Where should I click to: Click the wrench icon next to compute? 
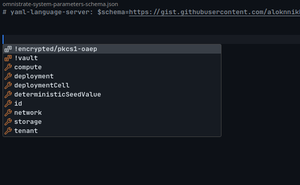(x=8, y=67)
